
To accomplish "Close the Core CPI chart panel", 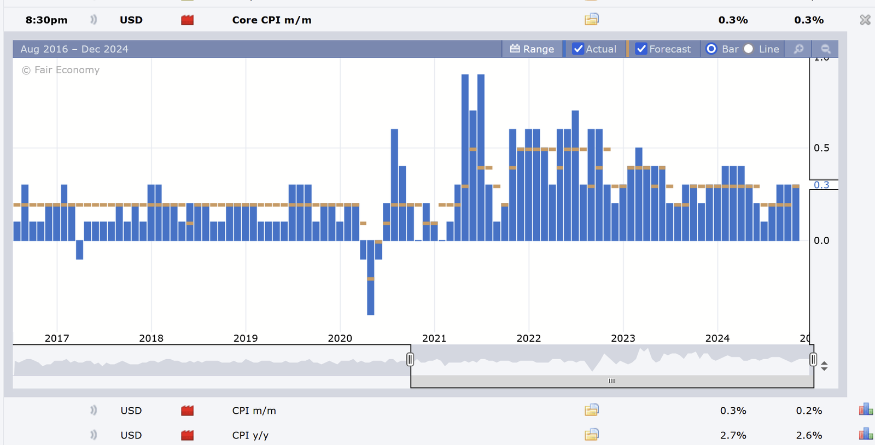I will tap(865, 20).
